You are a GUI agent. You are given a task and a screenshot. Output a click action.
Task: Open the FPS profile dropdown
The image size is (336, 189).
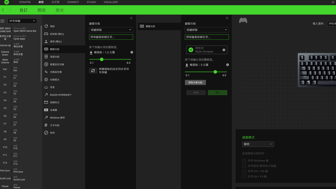[332, 24]
